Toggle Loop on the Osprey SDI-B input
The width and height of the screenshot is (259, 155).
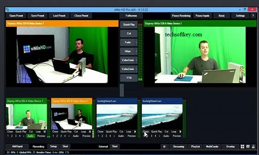(x=84, y=132)
